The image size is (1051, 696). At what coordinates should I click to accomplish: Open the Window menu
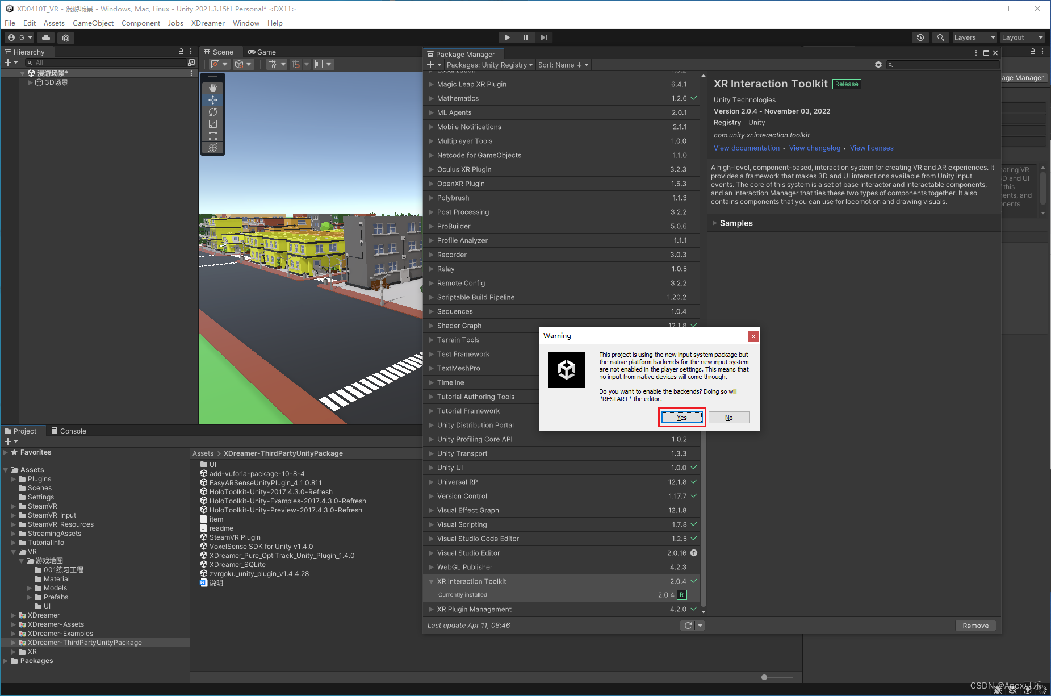246,23
